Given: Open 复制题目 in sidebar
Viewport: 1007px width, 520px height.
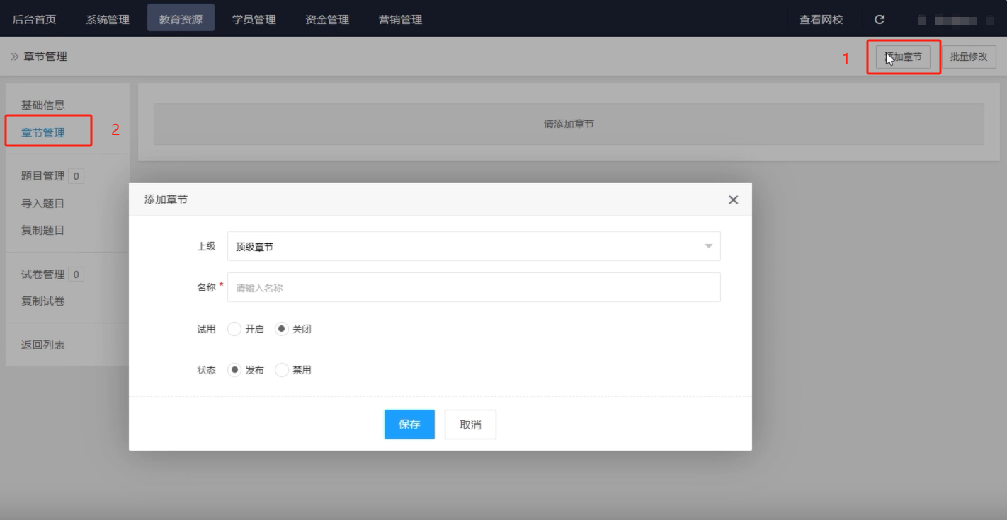Looking at the screenshot, I should coord(43,231).
